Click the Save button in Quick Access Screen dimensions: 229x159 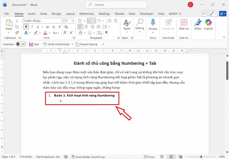click(34, 44)
